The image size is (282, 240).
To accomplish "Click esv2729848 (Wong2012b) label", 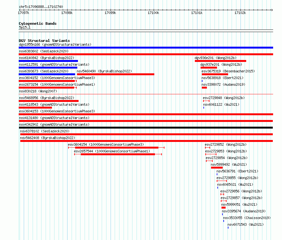I will pyautogui.click(x=224, y=98).
